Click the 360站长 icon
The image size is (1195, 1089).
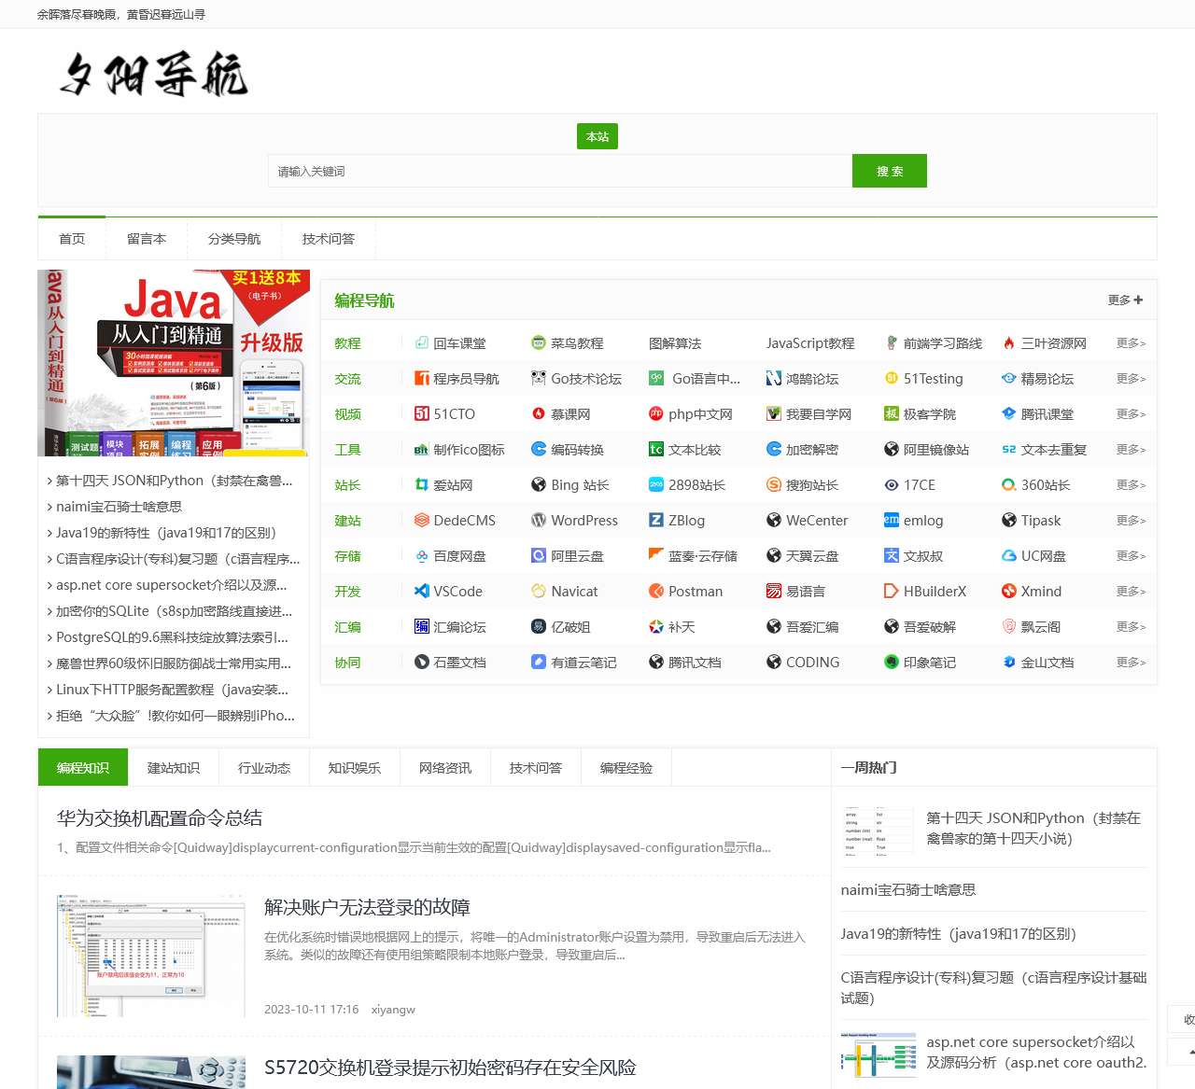pyautogui.click(x=1009, y=485)
